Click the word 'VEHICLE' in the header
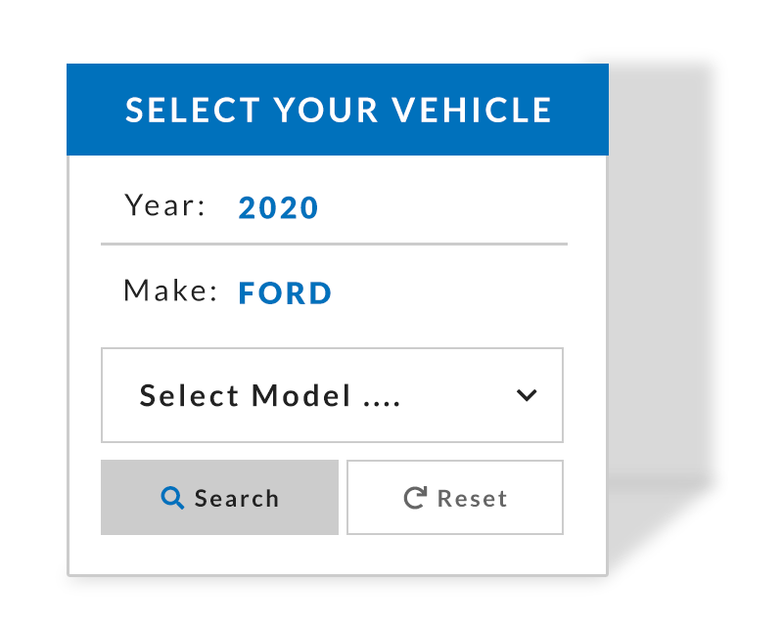 pyautogui.click(x=473, y=110)
